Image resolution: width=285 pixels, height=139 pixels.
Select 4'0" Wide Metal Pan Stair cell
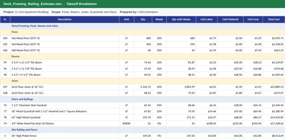[x=65, y=124]
